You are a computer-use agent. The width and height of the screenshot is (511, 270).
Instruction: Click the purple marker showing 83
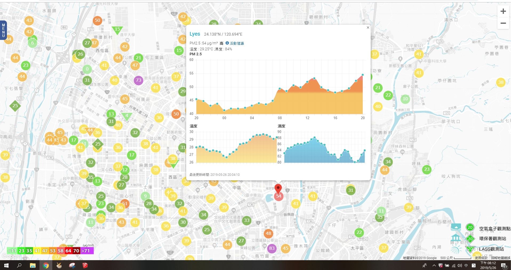coord(272,248)
